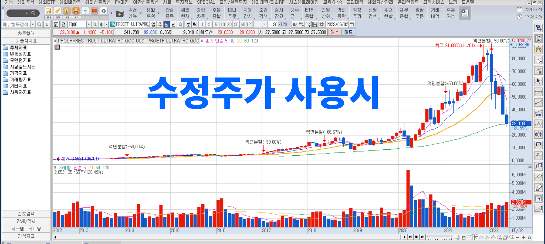Click the minus zoom-out icon at chart bottom
Screen dimensions: 545x244
517,237
